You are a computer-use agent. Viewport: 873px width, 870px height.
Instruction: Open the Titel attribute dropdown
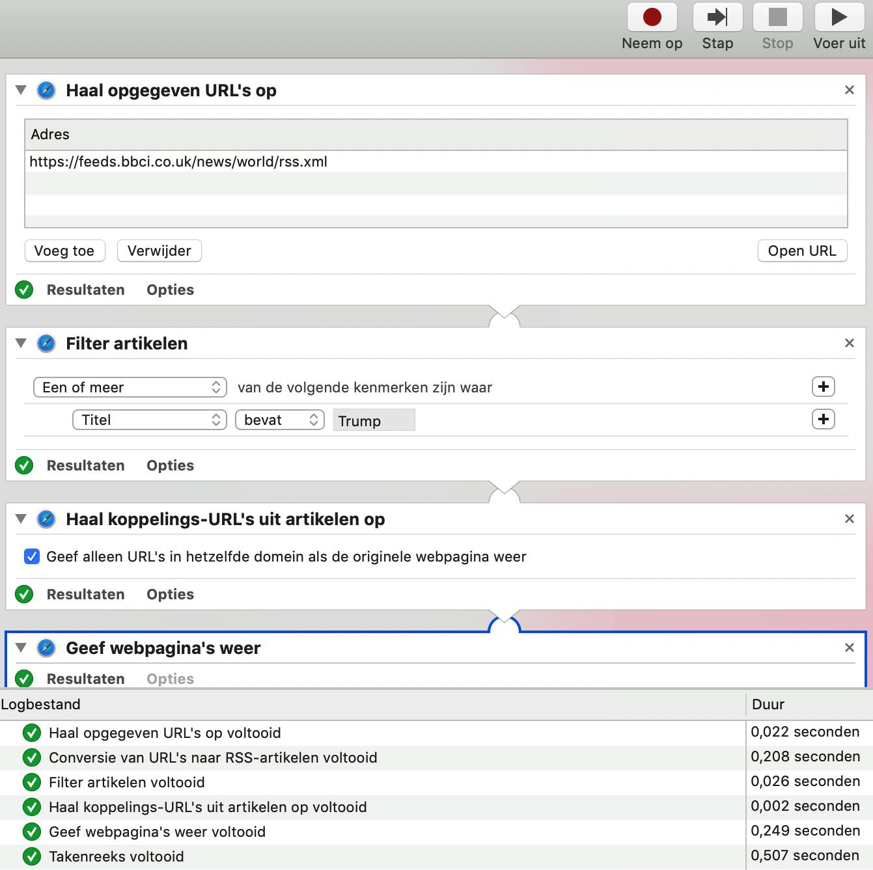pos(149,420)
